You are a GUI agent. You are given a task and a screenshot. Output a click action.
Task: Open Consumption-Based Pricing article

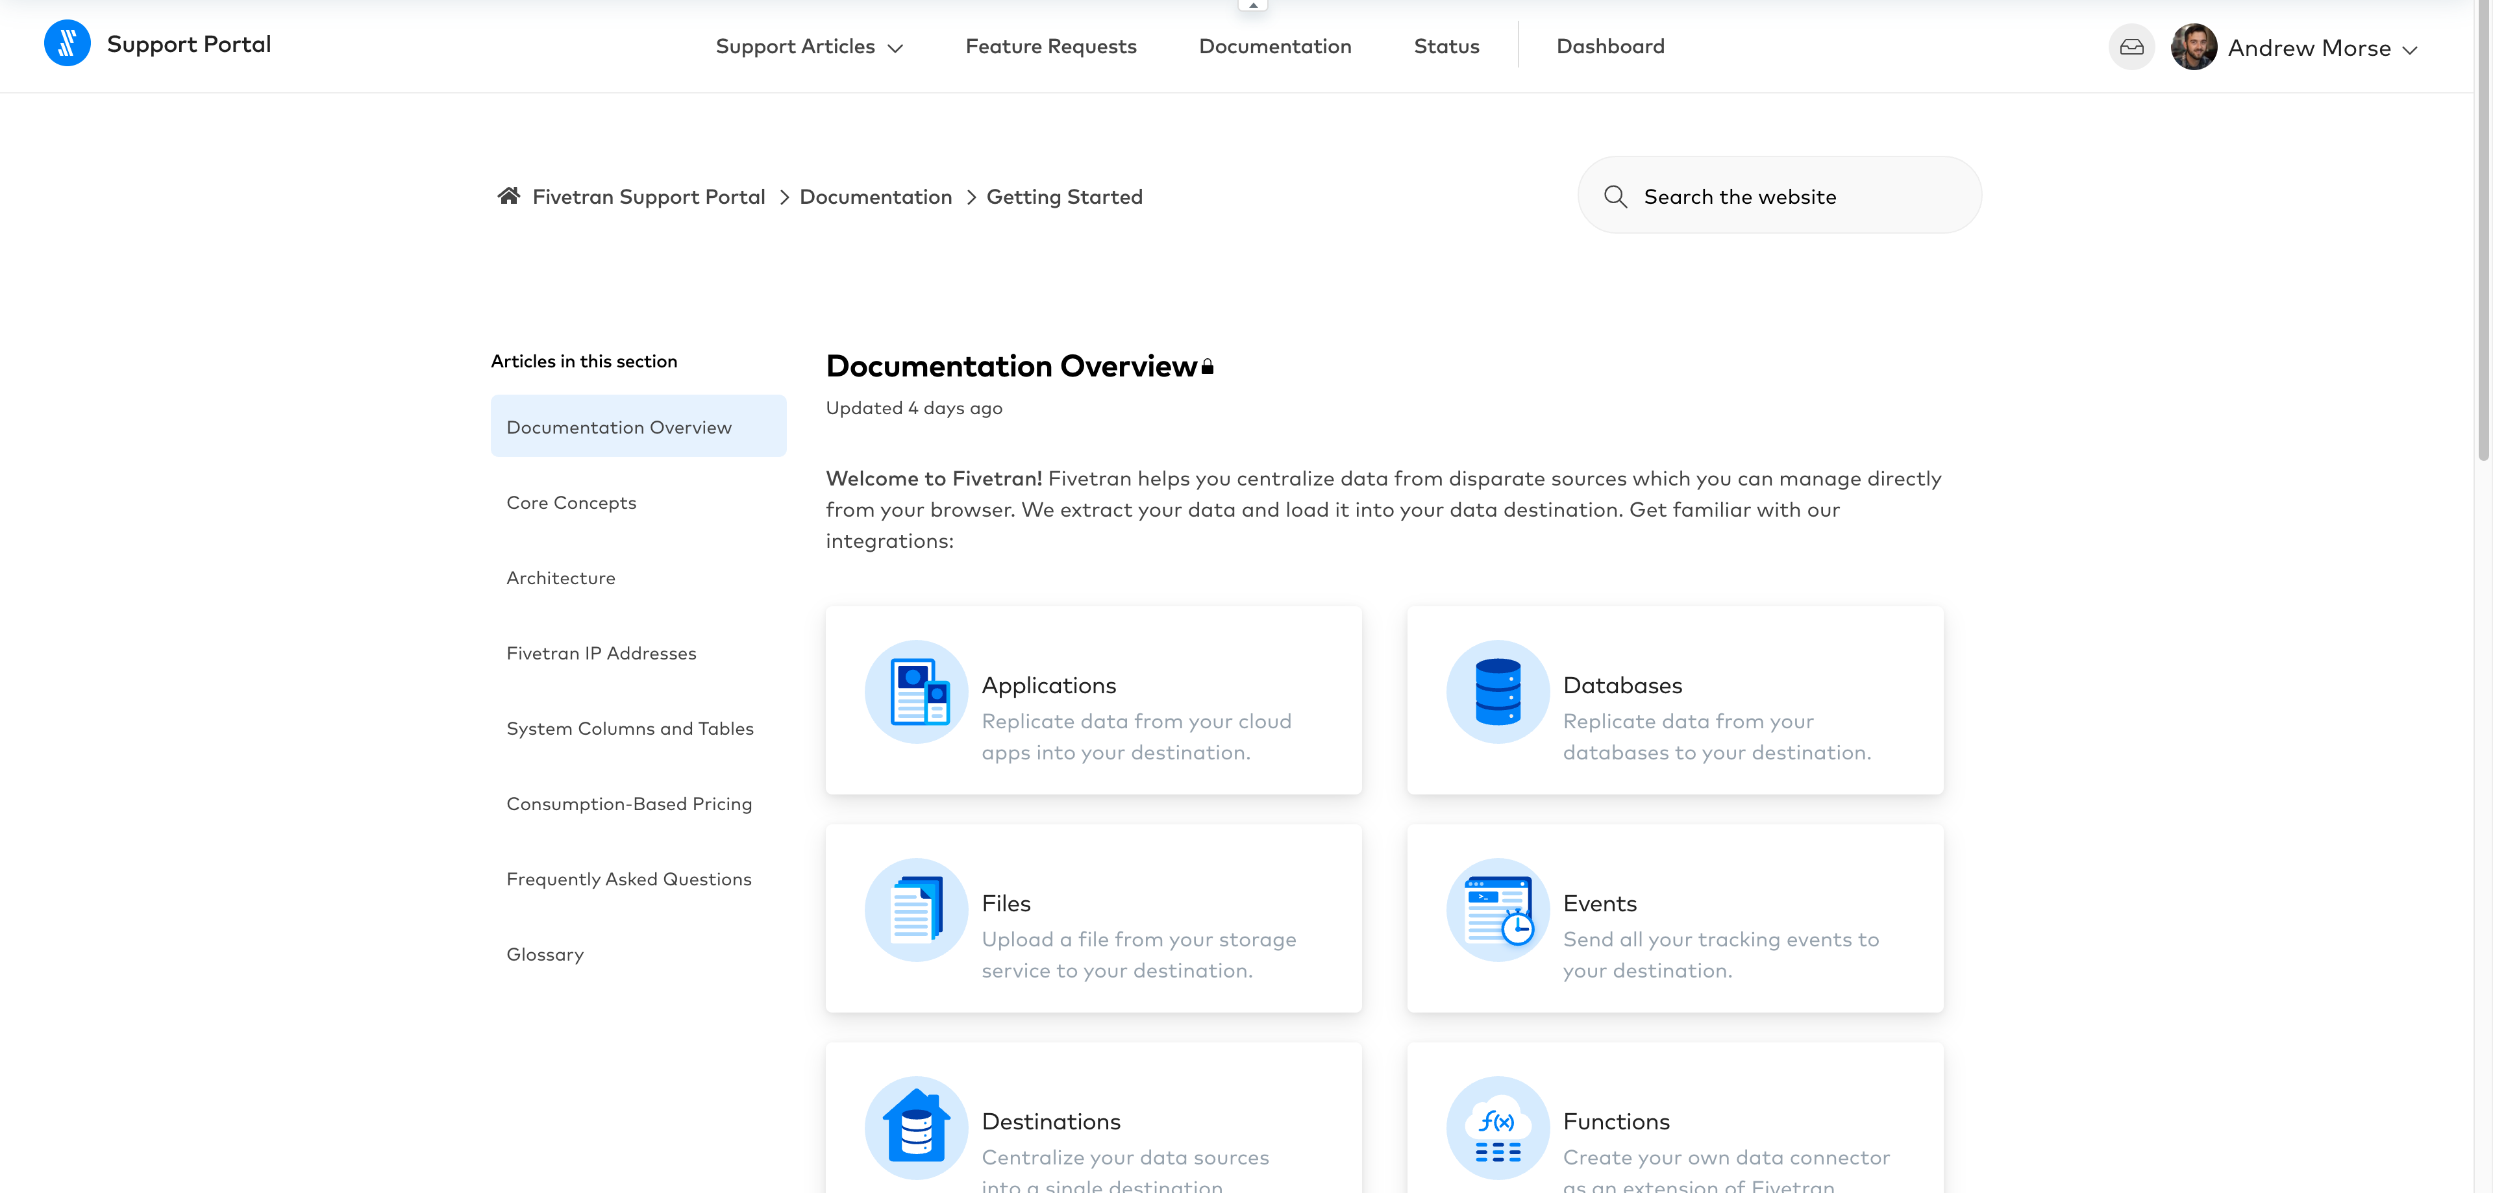click(628, 804)
